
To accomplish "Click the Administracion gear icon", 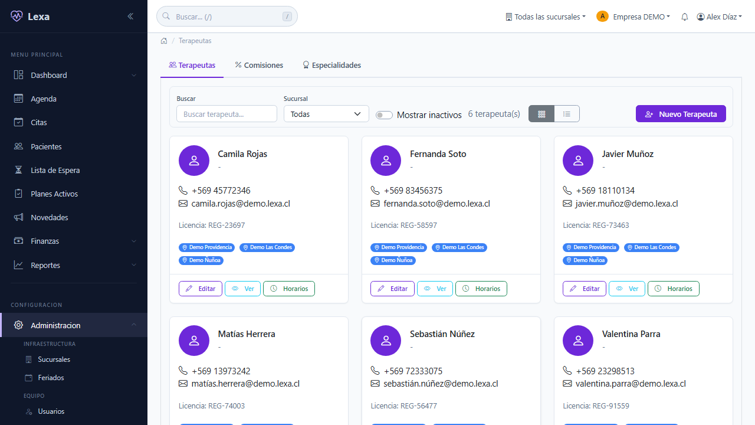I will [19, 325].
